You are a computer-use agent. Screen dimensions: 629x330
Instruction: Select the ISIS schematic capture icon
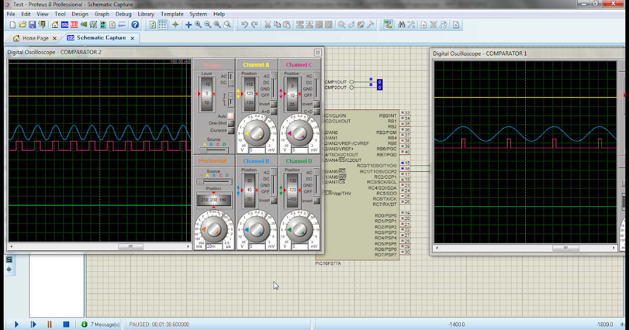[x=65, y=25]
